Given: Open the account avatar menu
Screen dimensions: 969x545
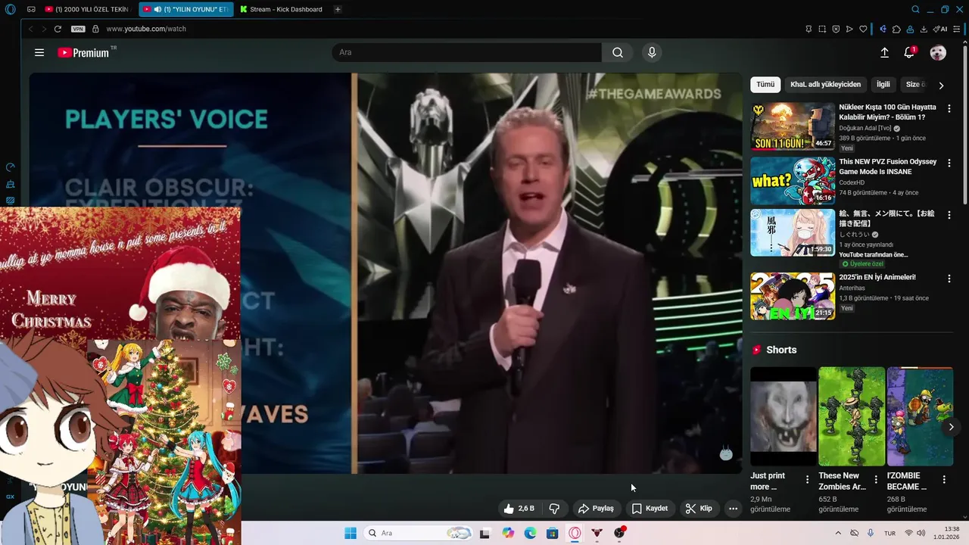Looking at the screenshot, I should tap(938, 52).
